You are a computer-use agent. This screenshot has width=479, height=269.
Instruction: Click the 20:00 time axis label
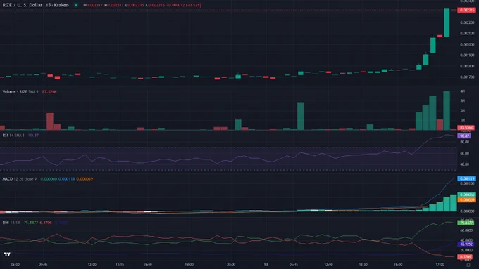pyautogui.click(x=231, y=265)
